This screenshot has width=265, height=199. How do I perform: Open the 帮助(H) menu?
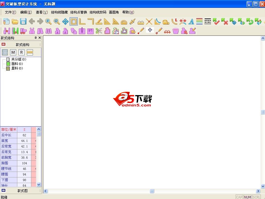click(x=128, y=12)
